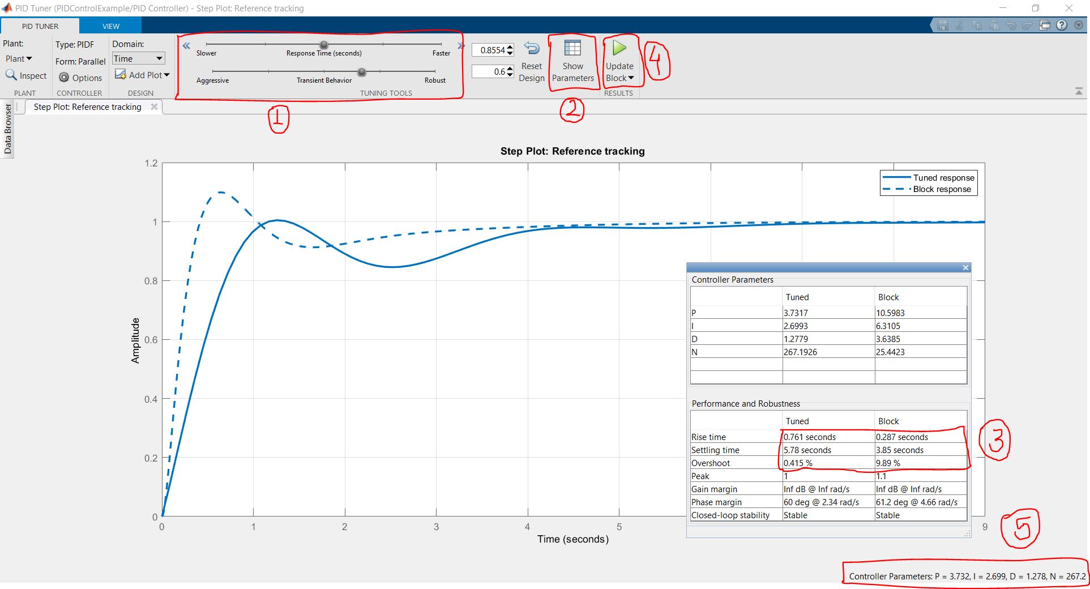Image resolution: width=1090 pixels, height=589 pixels.
Task: Select the Inspect plant tool
Action: click(26, 75)
